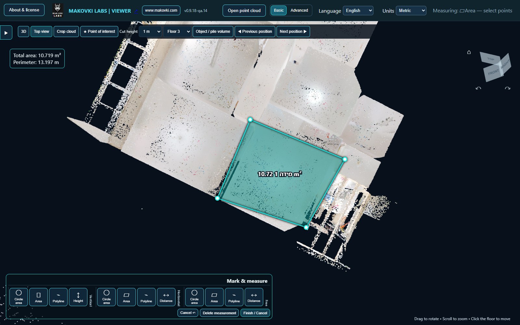The width and height of the screenshot is (520, 325).
Task: Select the Vertical Circle area tool
Action: click(19, 297)
